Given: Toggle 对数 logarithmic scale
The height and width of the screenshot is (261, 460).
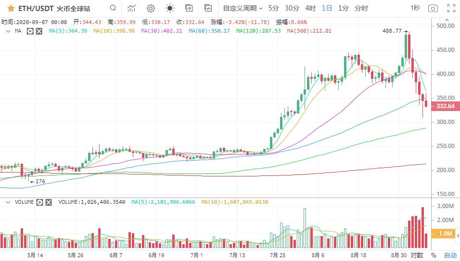Looking at the screenshot, I should click(417, 255).
